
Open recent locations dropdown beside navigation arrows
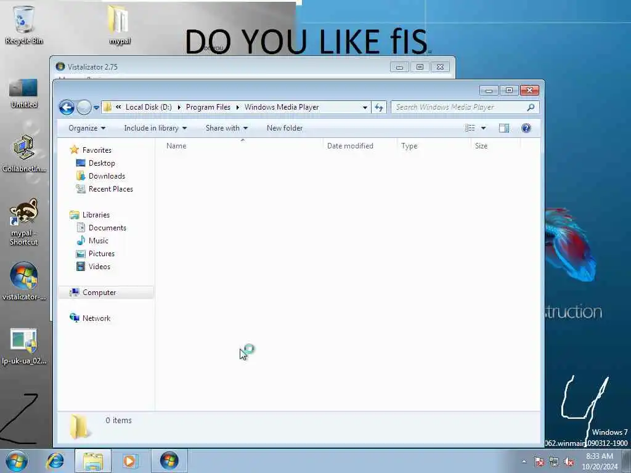click(96, 107)
